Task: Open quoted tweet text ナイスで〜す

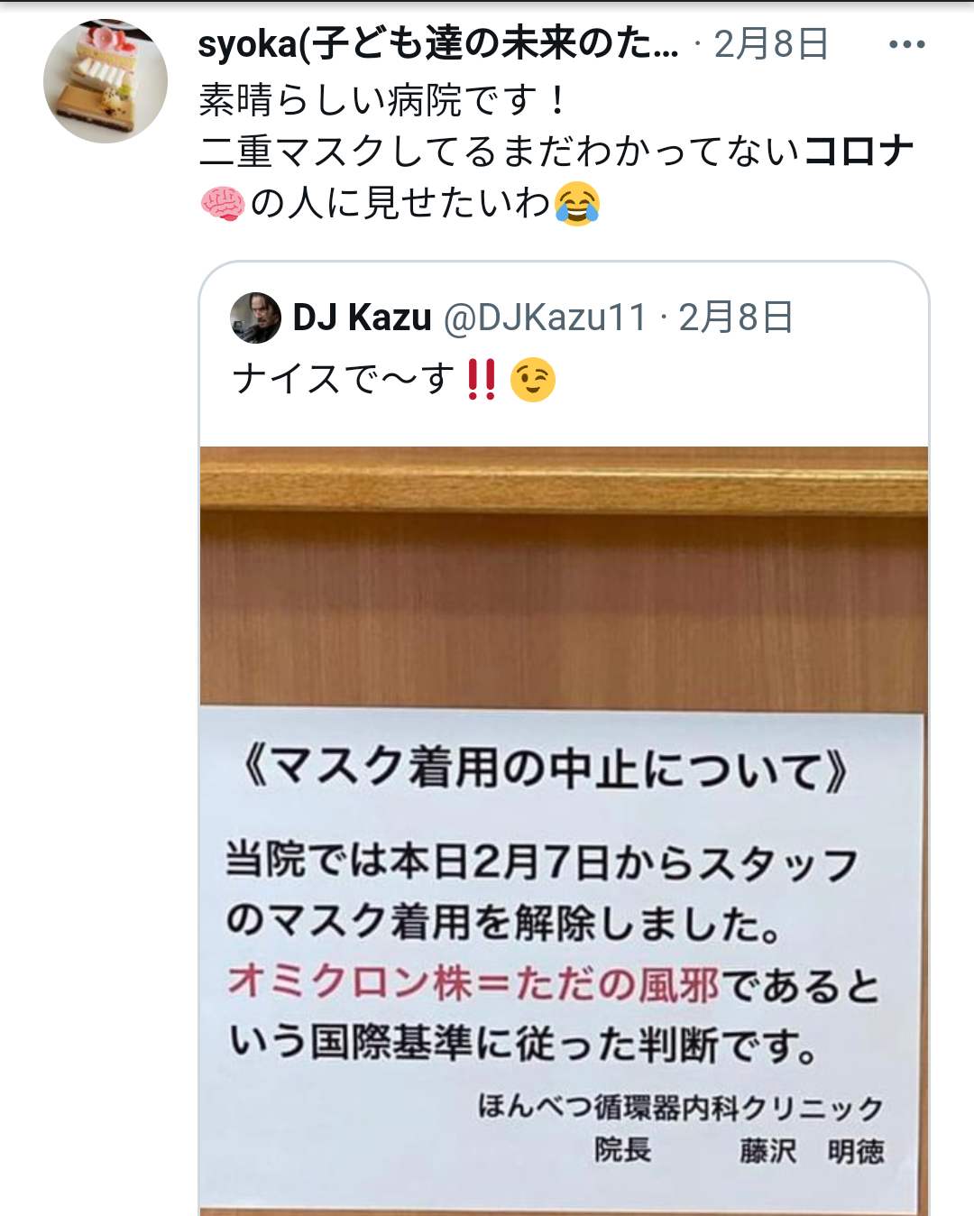Action: [x=344, y=379]
